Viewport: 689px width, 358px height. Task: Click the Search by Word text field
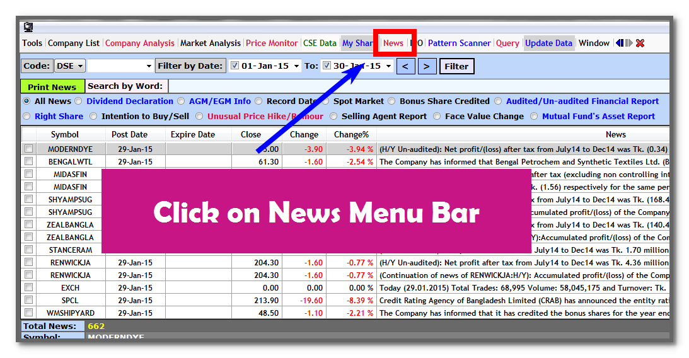coord(416,86)
